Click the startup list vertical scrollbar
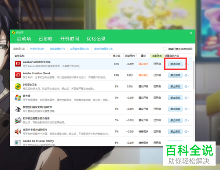Screen dimensions: 220x170 [194, 75]
